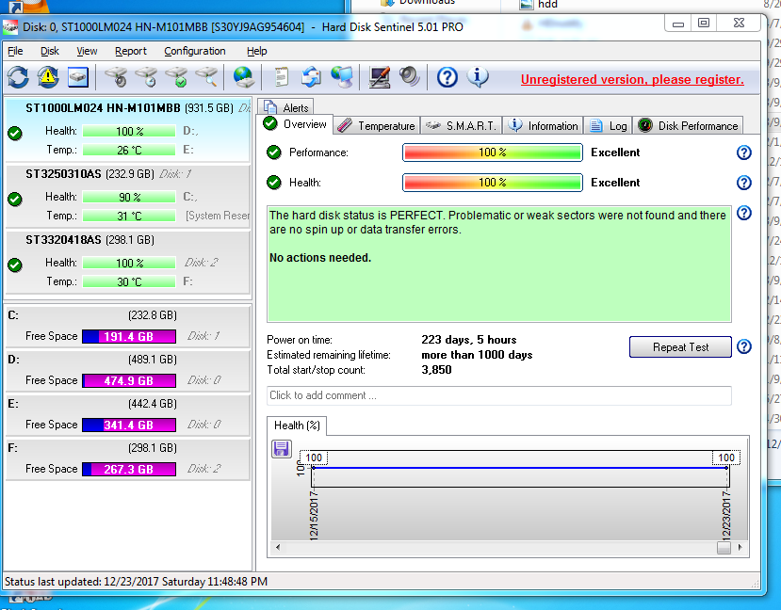Save the health graph with floppy icon
The image size is (781, 610).
[x=281, y=449]
